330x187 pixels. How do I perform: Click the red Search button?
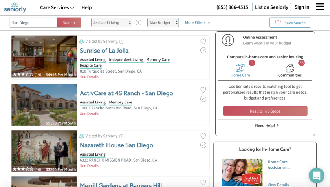[69, 23]
